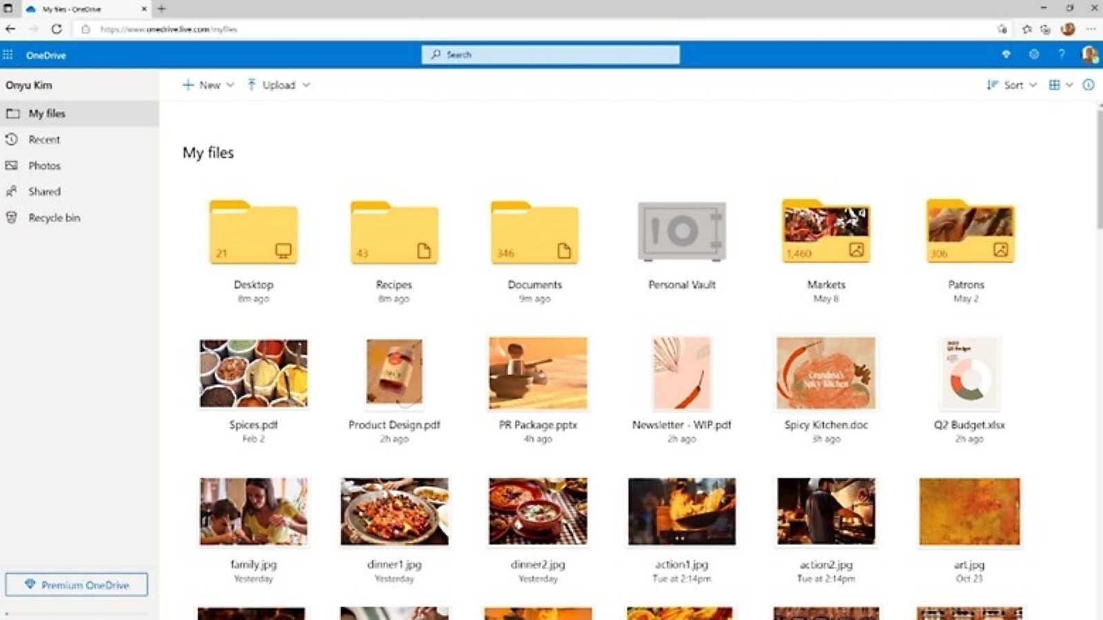Viewport: 1103px width, 620px height.
Task: Click the Help question mark icon
Action: pyautogui.click(x=1061, y=54)
